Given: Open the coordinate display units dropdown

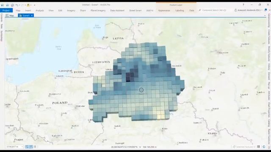Looking at the screenshot, I should (140, 147).
